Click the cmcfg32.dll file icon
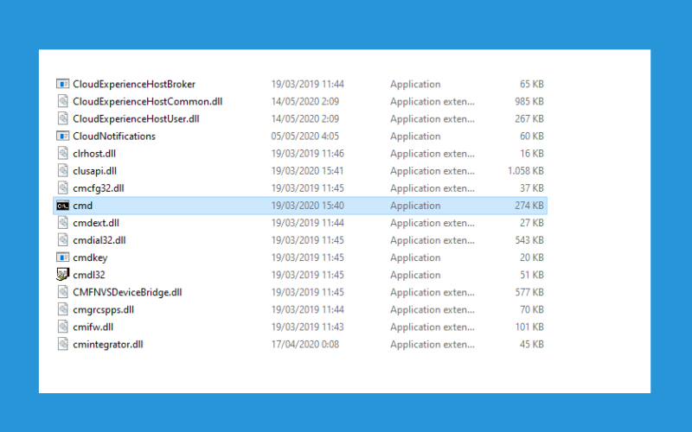The width and height of the screenshot is (692, 432). point(62,187)
